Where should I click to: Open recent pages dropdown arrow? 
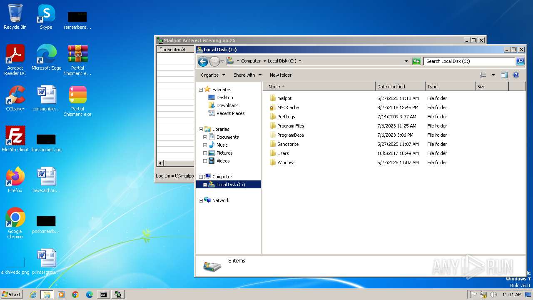[222, 62]
